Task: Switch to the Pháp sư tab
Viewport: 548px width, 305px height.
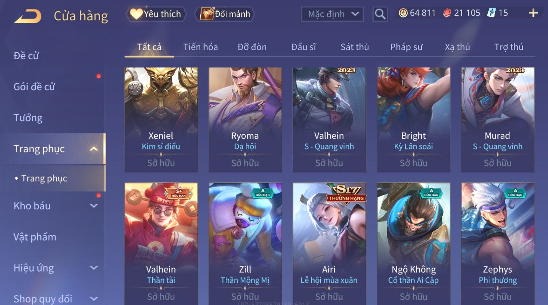Action: (x=406, y=47)
